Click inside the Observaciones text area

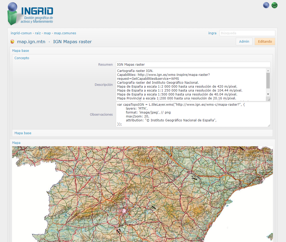(193, 115)
